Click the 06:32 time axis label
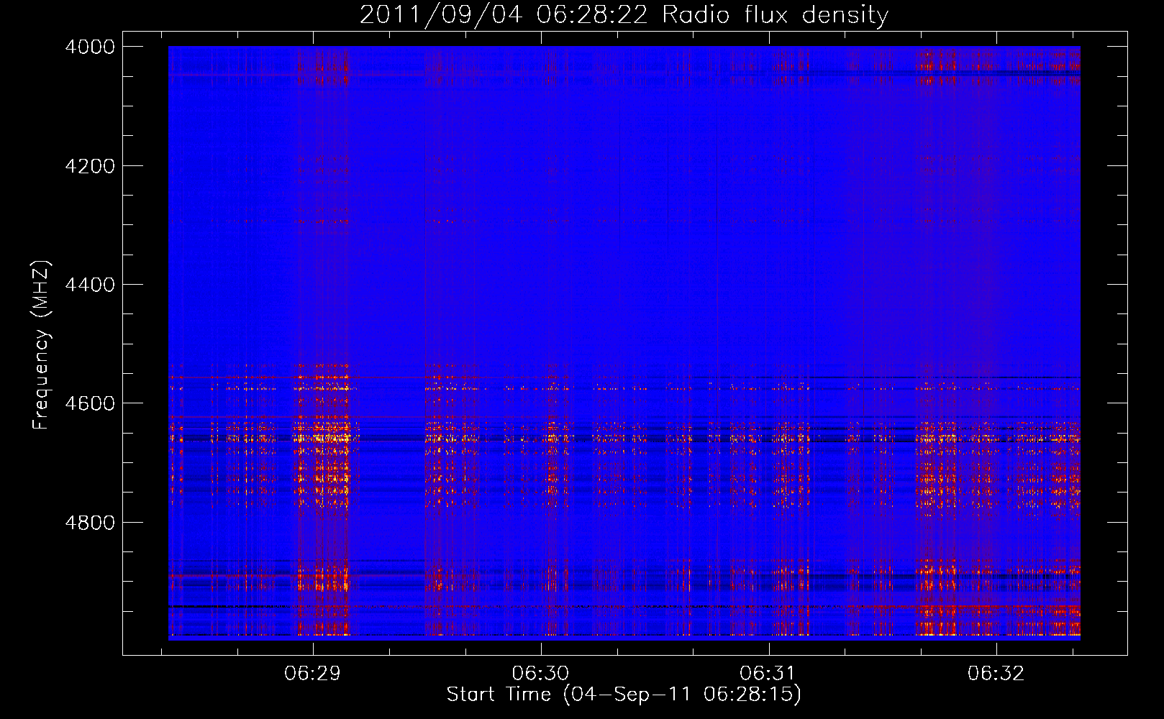 pos(996,674)
